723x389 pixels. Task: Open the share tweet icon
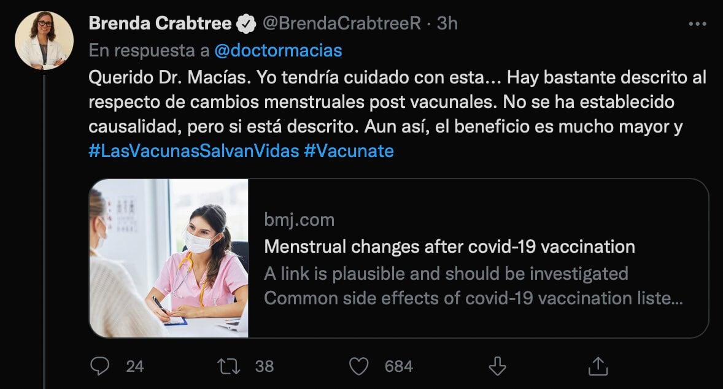(x=597, y=366)
